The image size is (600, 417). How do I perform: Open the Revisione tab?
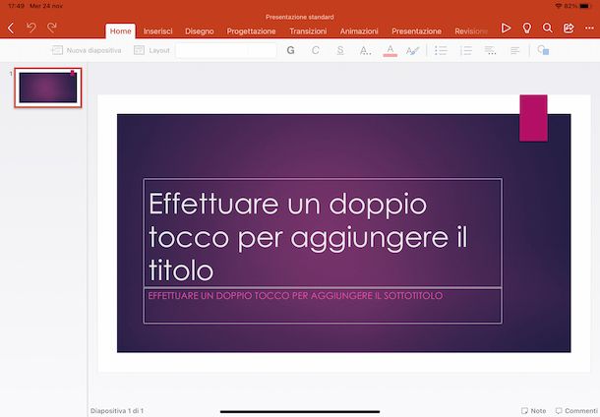pos(471,31)
